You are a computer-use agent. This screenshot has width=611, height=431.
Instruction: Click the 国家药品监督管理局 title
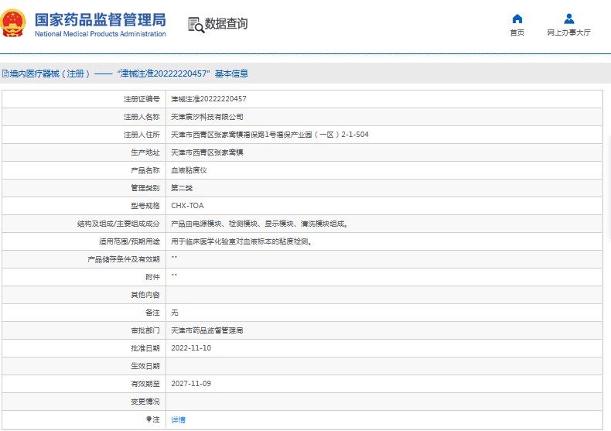pos(100,19)
